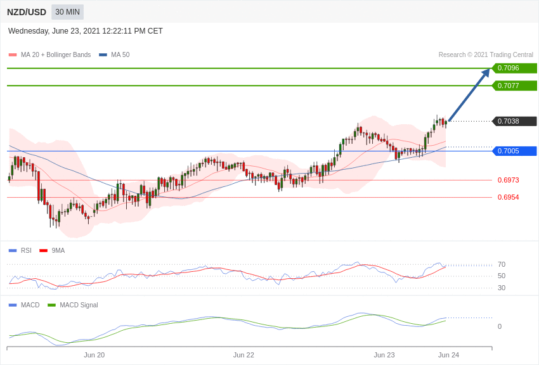Click the green MACD Signal legend swatch
The height and width of the screenshot is (365, 539).
pyautogui.click(x=51, y=305)
